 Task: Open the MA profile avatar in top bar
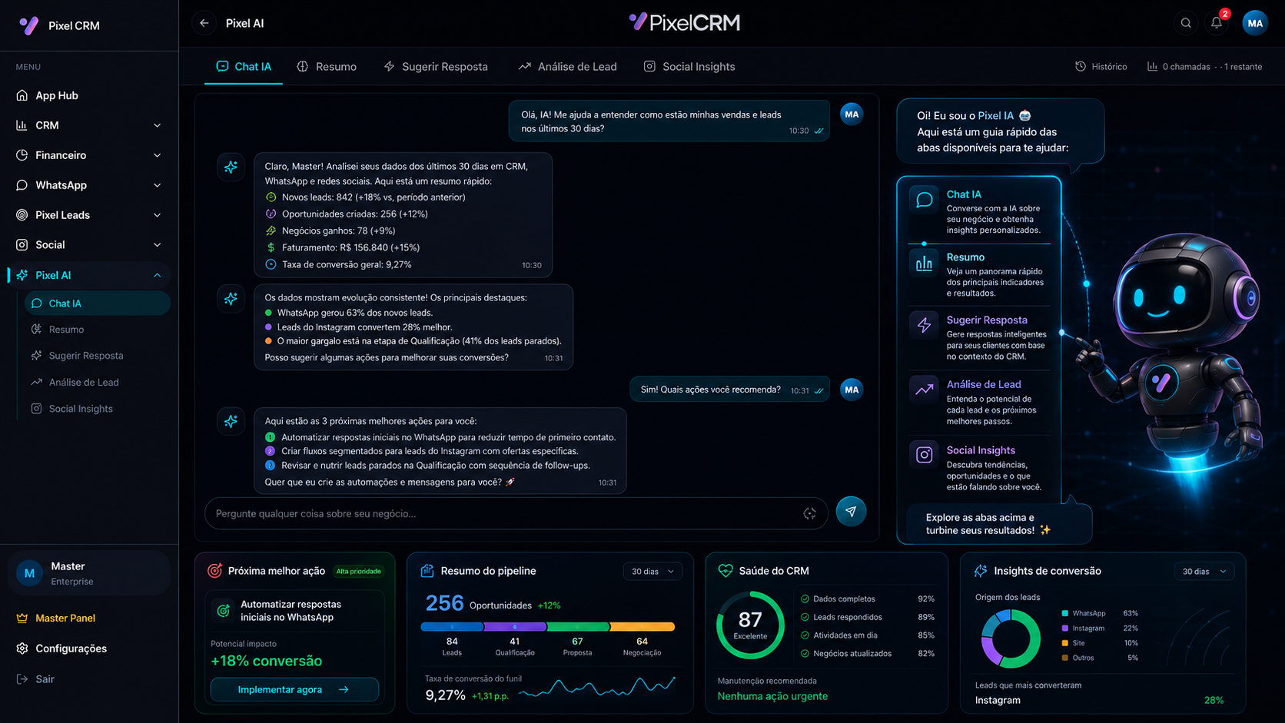1255,23
